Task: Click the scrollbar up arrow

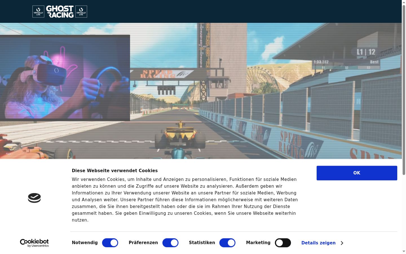Action: pos(404,2)
